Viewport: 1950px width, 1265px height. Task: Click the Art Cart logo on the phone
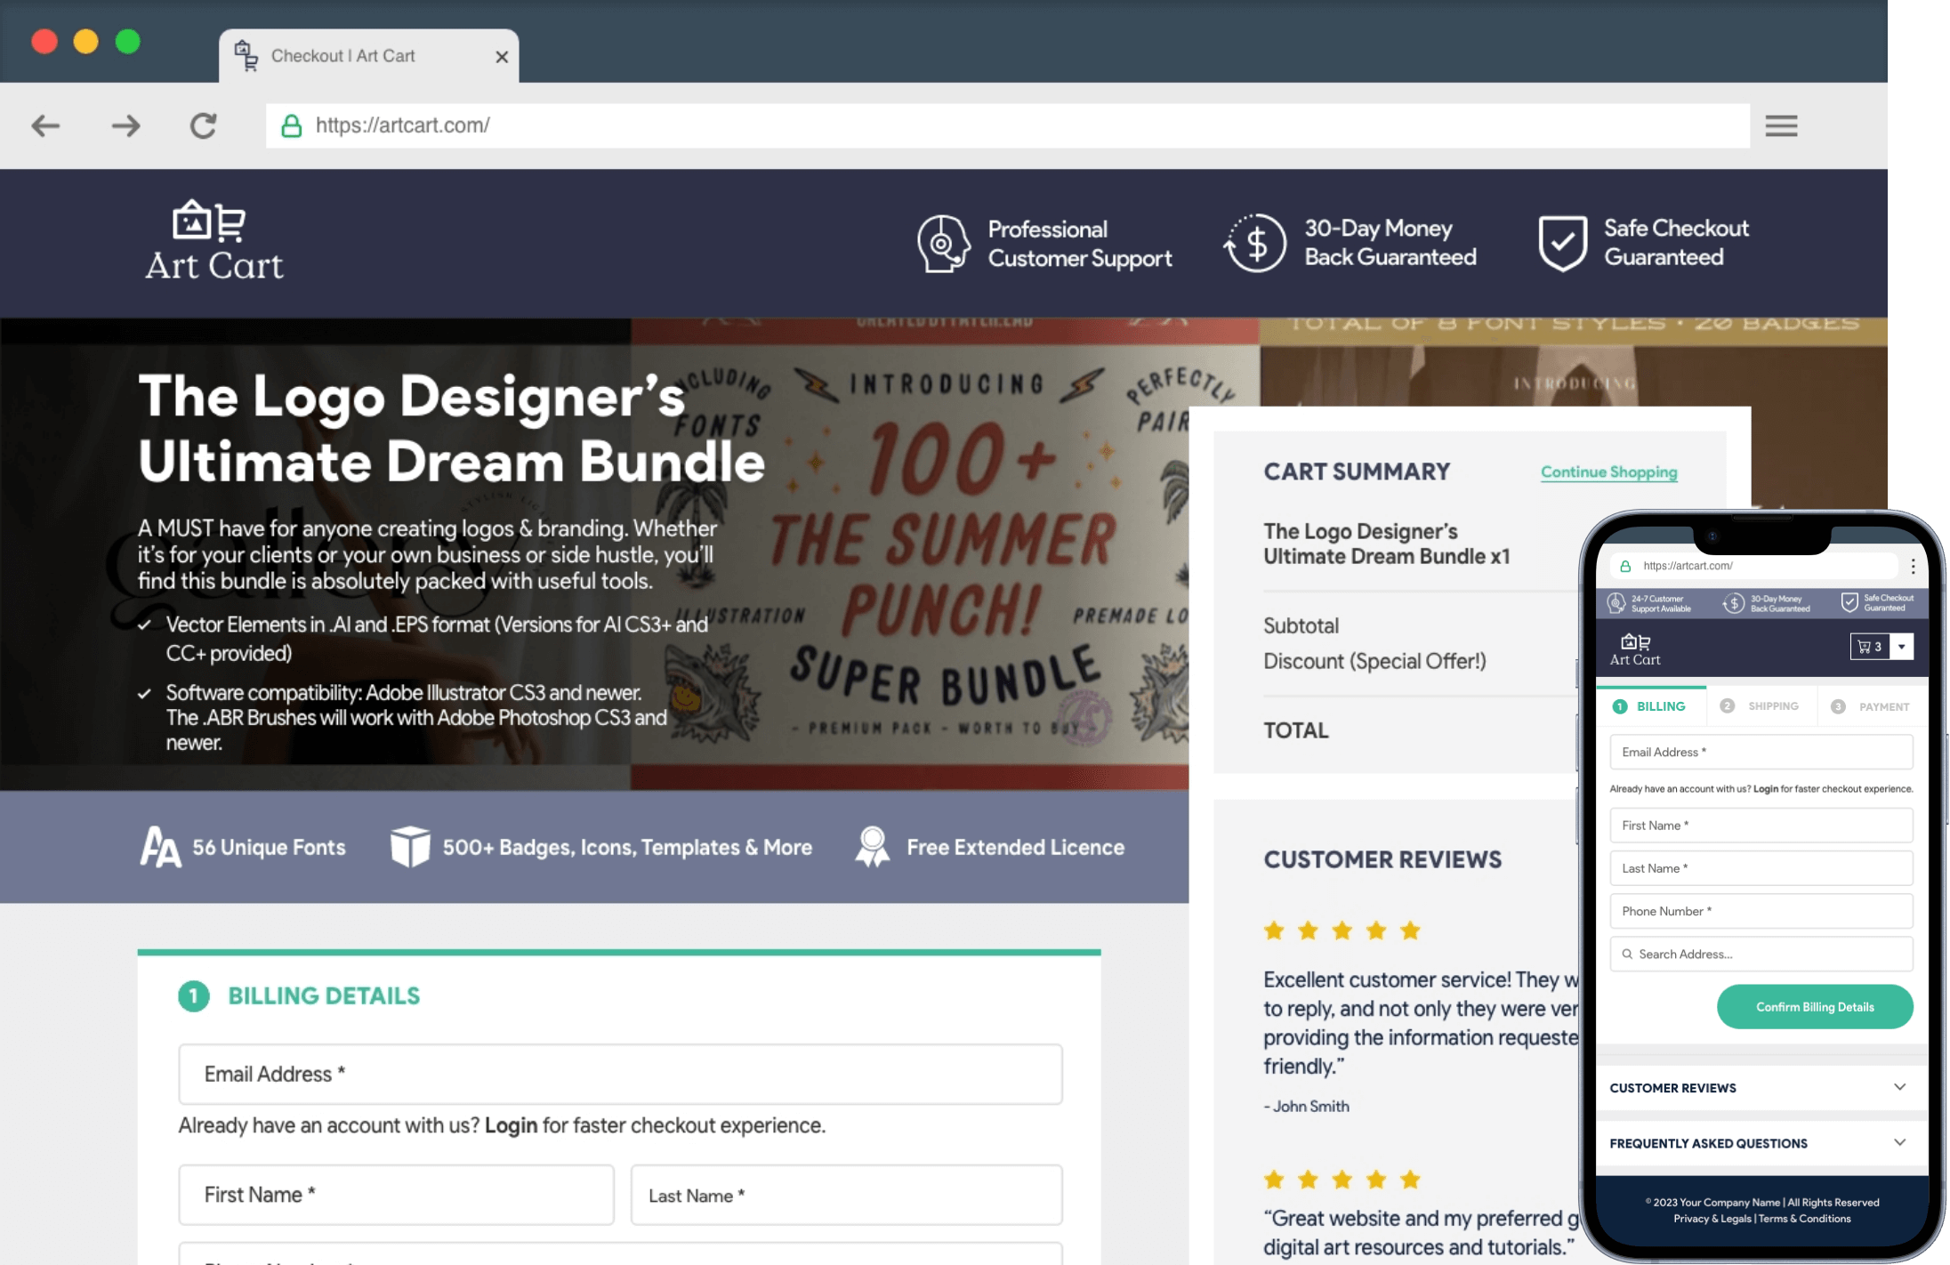1635,650
